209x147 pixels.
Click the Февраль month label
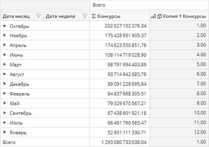click(19, 94)
